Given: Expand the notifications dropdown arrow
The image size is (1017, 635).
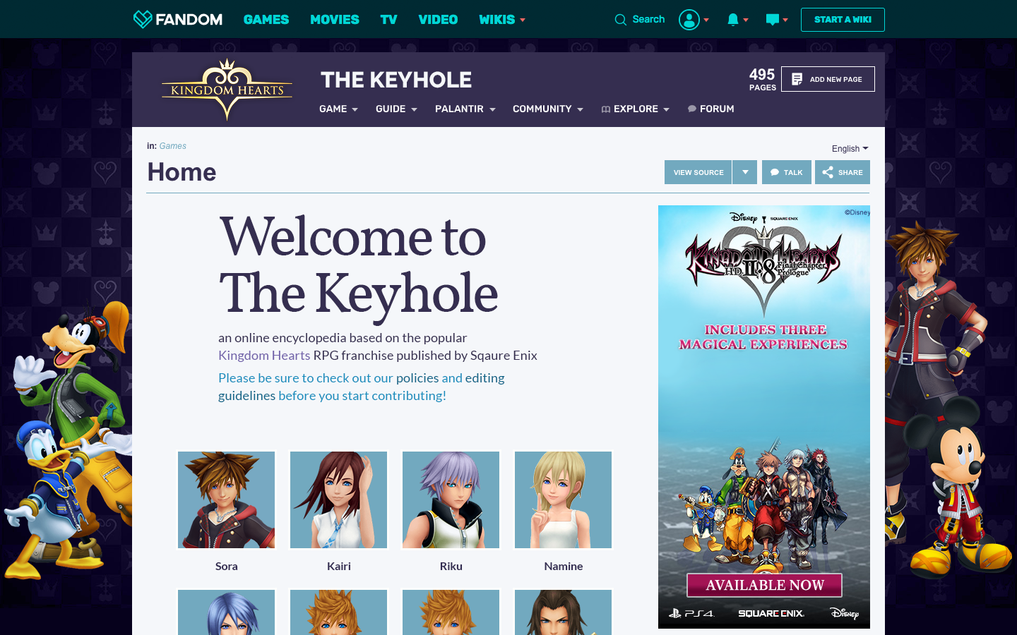Looking at the screenshot, I should coord(746,20).
